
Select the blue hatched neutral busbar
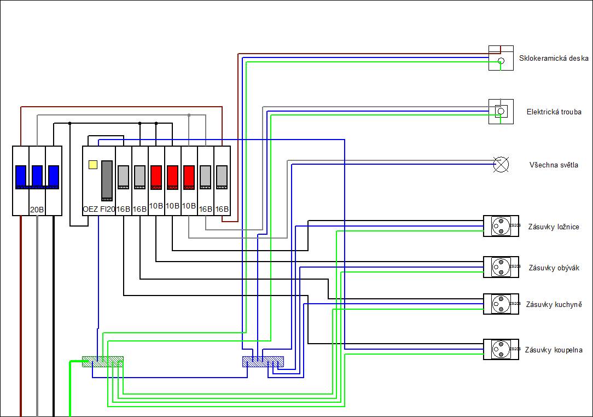point(263,362)
